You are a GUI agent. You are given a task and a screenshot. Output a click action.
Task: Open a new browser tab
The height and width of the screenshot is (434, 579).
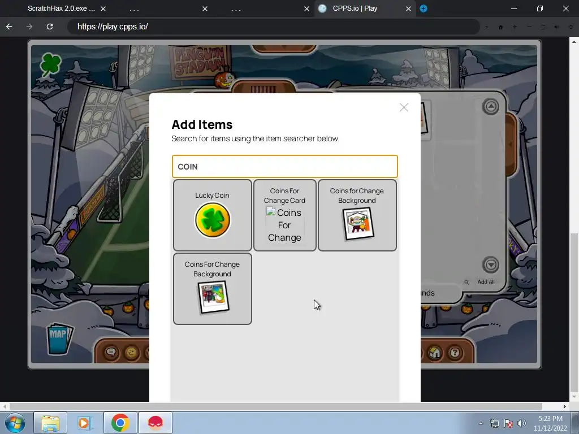click(x=424, y=8)
